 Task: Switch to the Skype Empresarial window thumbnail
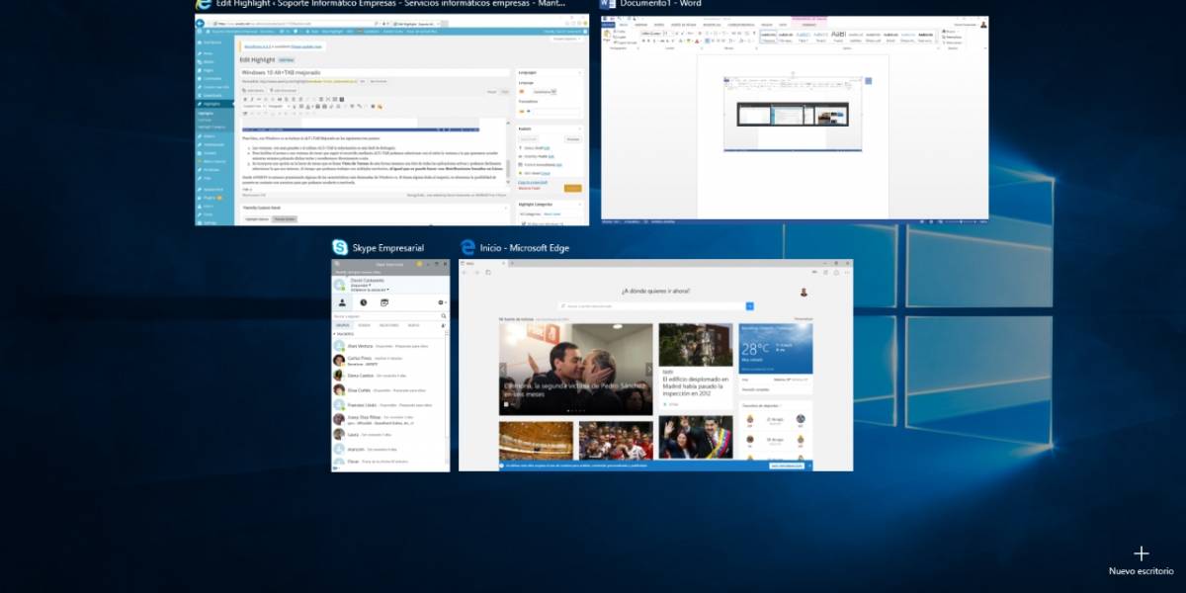pos(390,366)
